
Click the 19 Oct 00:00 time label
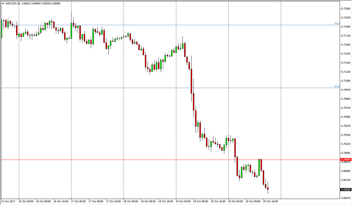pyautogui.click(x=184, y=201)
